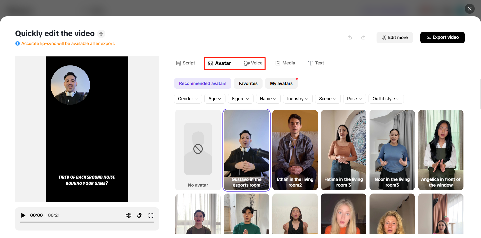Select the Recommended avatars tab
Image resolution: width=481 pixels, height=238 pixels.
(202, 83)
